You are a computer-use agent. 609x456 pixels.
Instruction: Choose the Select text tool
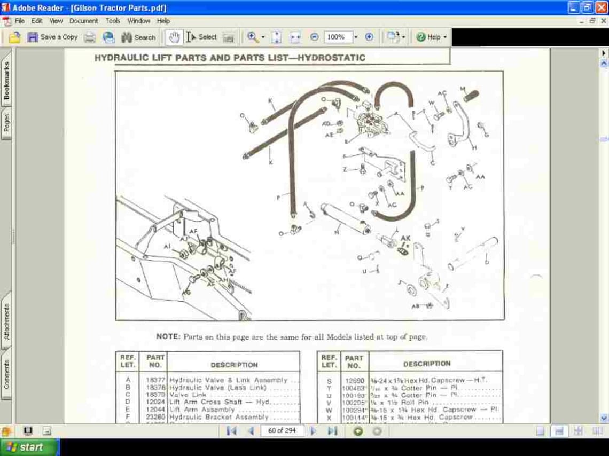point(201,37)
